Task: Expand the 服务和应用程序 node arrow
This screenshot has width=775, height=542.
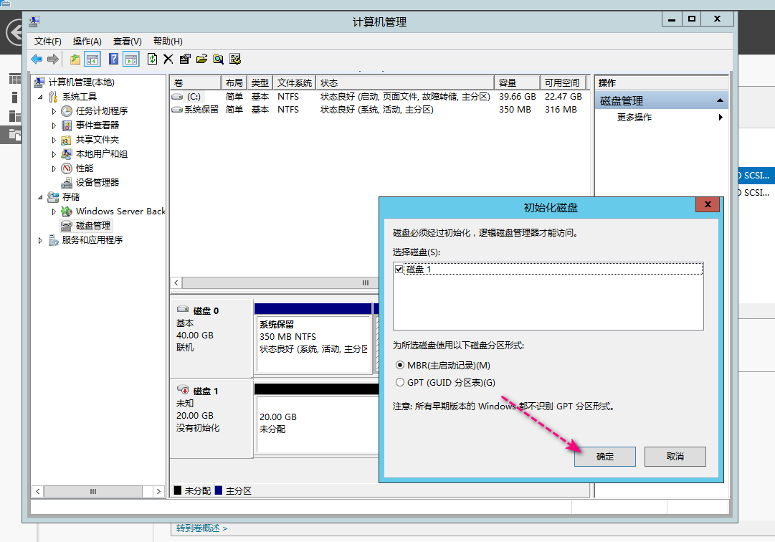Action: [x=41, y=240]
